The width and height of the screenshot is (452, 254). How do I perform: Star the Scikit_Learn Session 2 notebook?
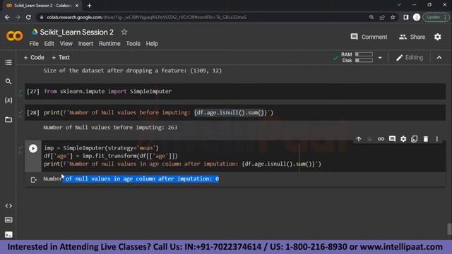tap(124, 32)
